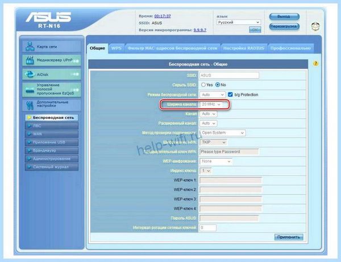Viewport: 341px width, 262px height.
Task: Click the Применить (apply) button
Action: point(289,237)
